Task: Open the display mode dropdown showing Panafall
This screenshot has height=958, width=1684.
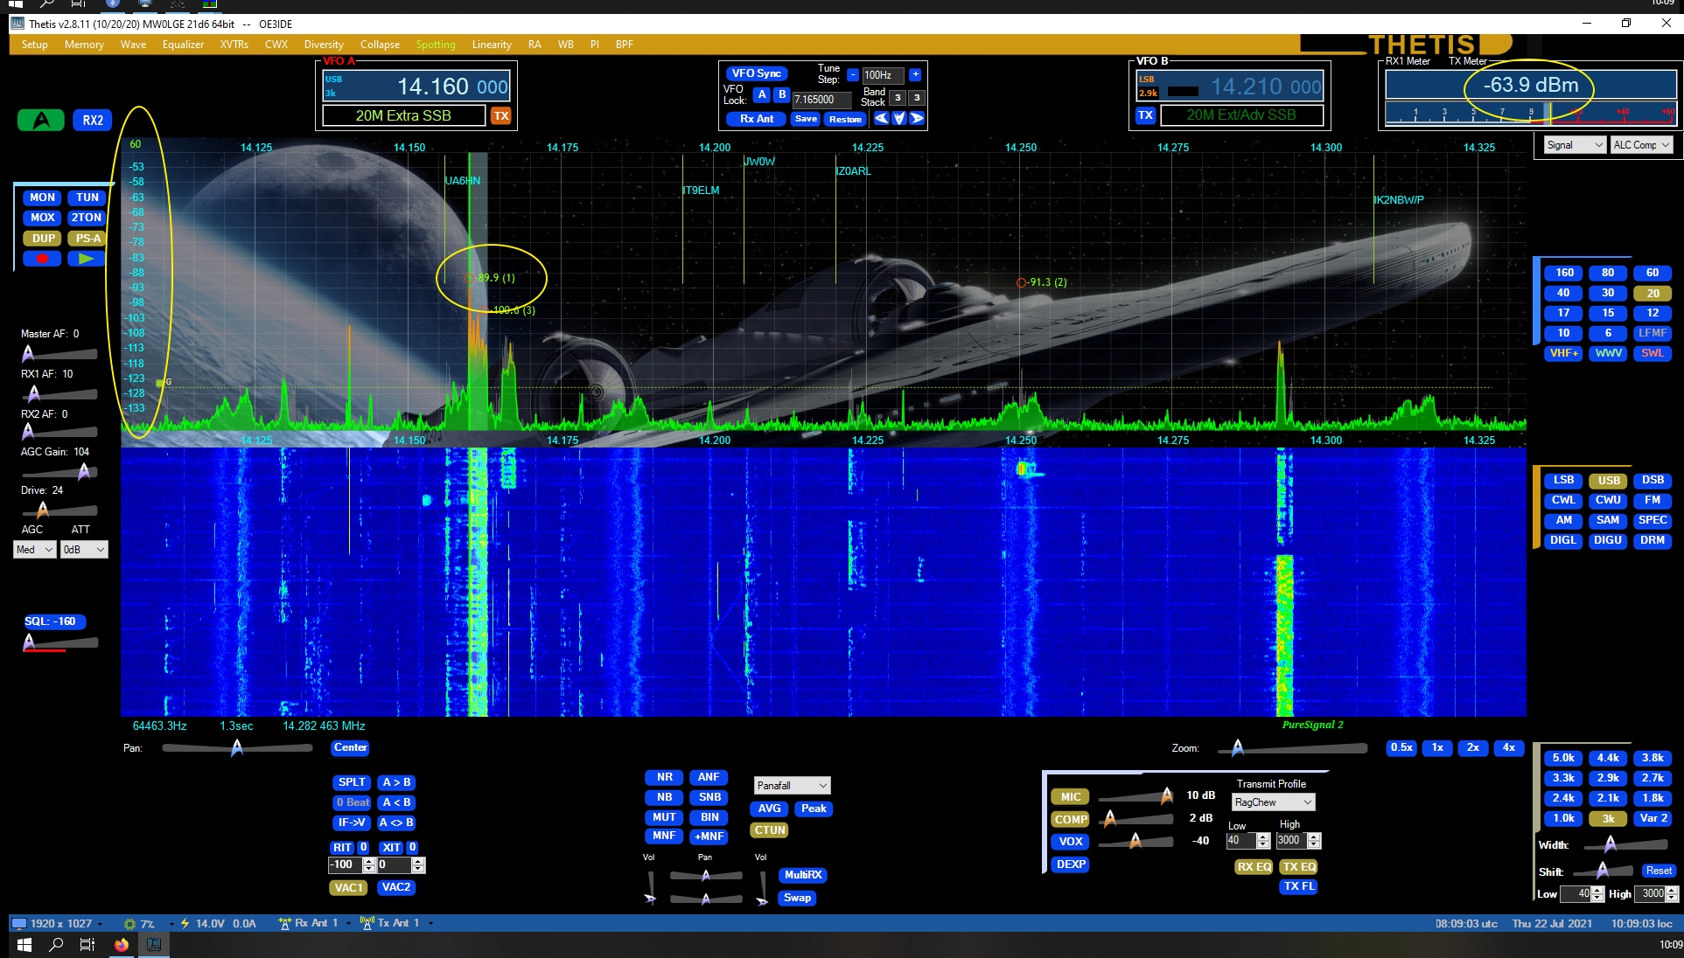Action: [792, 786]
